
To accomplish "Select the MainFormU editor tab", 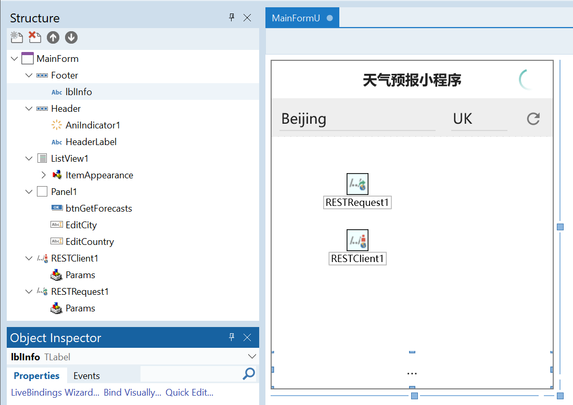I will click(296, 18).
